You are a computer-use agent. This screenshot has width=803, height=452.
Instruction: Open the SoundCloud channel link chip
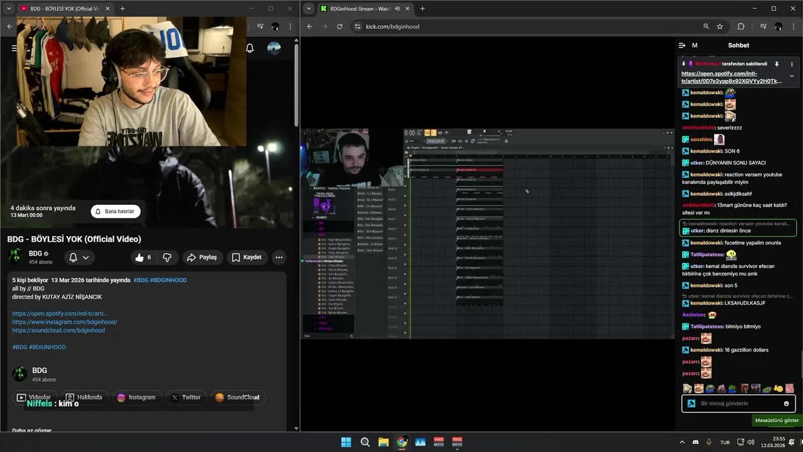[237, 397]
